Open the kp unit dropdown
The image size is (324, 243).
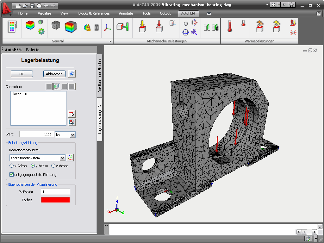click(72, 135)
